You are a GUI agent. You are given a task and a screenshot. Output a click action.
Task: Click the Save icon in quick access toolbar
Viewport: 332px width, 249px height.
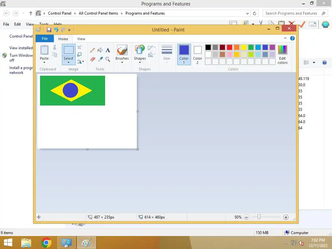pos(49,30)
